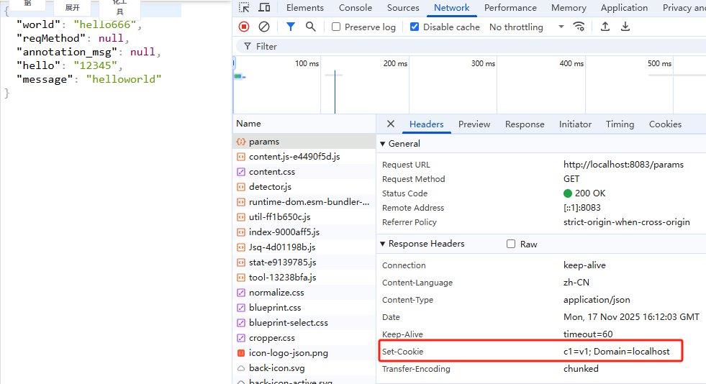Screen dimensions: 706x384
Task: Open the Timing tab
Action: pos(620,124)
